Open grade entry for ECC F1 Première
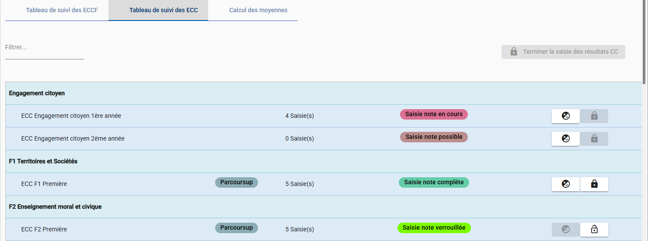 [x=566, y=184]
